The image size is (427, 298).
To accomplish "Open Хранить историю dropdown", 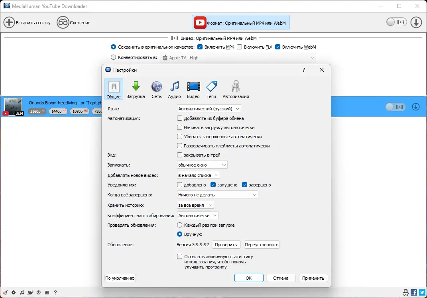I will pyautogui.click(x=195, y=205).
